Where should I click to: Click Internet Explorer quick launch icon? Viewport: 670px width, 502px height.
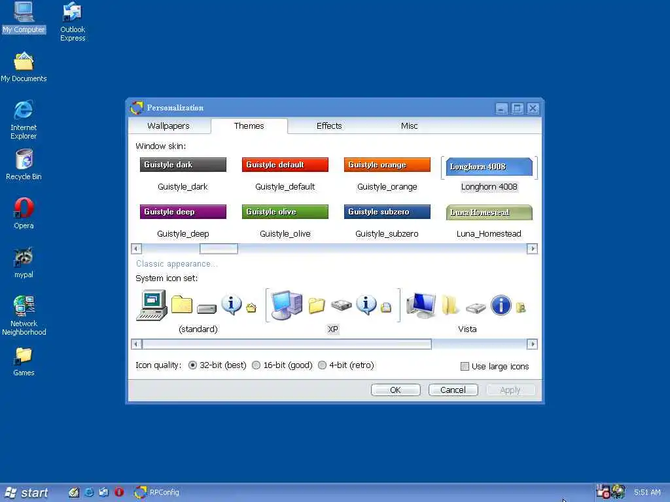pyautogui.click(x=89, y=492)
